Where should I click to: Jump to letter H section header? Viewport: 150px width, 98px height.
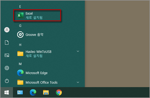pos(20,45)
